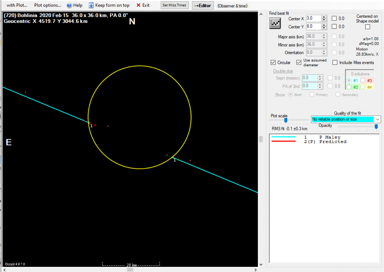Image resolution: width=384 pixels, height=272 pixels.
Task: Click the 'Motion 28.83km/s' text
Action: tap(367, 52)
